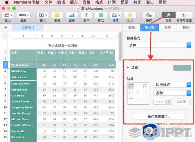
Task: Open the 格式 menu in menu bar
Action: coord(99,2)
